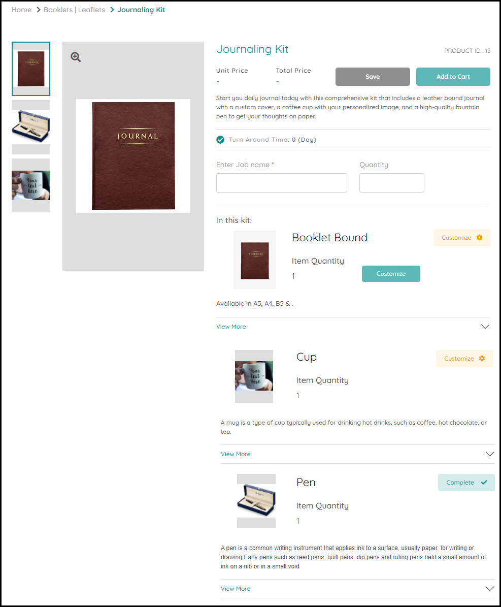Open Booklets | Leaflets breadcrumb
The height and width of the screenshot is (607, 501).
74,10
